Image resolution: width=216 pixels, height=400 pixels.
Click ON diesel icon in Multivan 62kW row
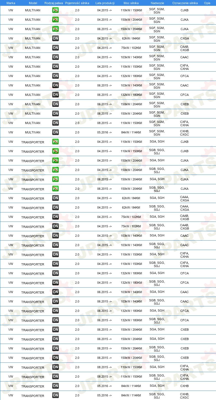point(55,39)
